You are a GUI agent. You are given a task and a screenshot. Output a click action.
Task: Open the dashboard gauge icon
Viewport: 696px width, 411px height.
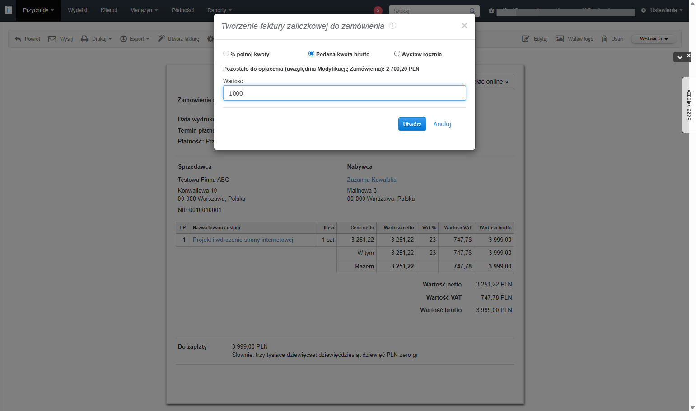click(491, 10)
